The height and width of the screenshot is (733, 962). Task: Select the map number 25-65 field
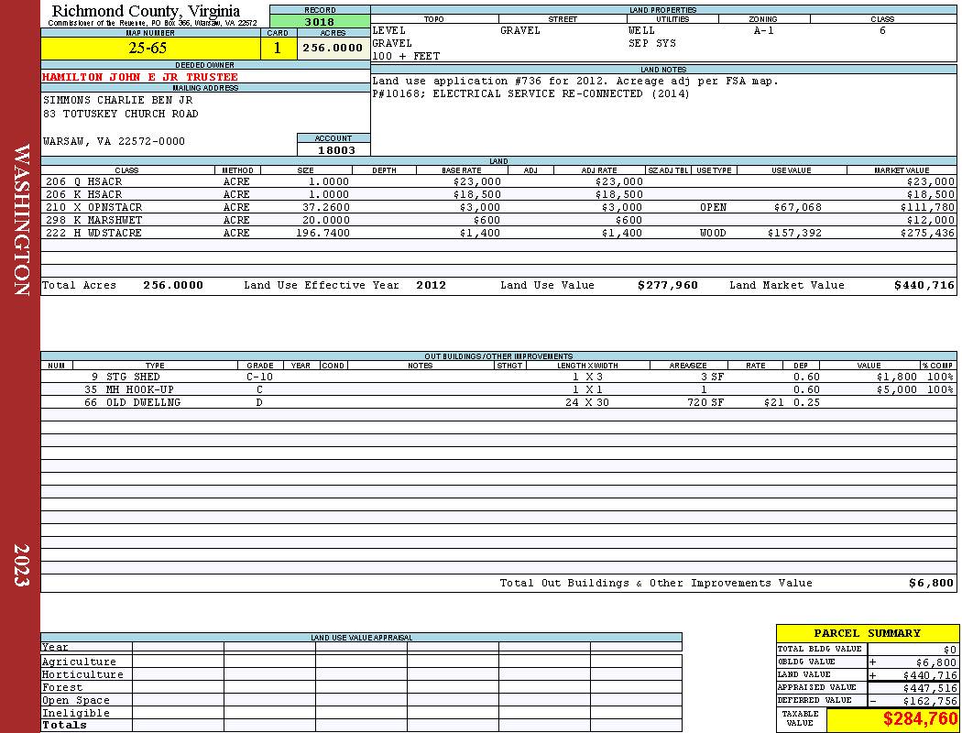pyautogui.click(x=150, y=49)
